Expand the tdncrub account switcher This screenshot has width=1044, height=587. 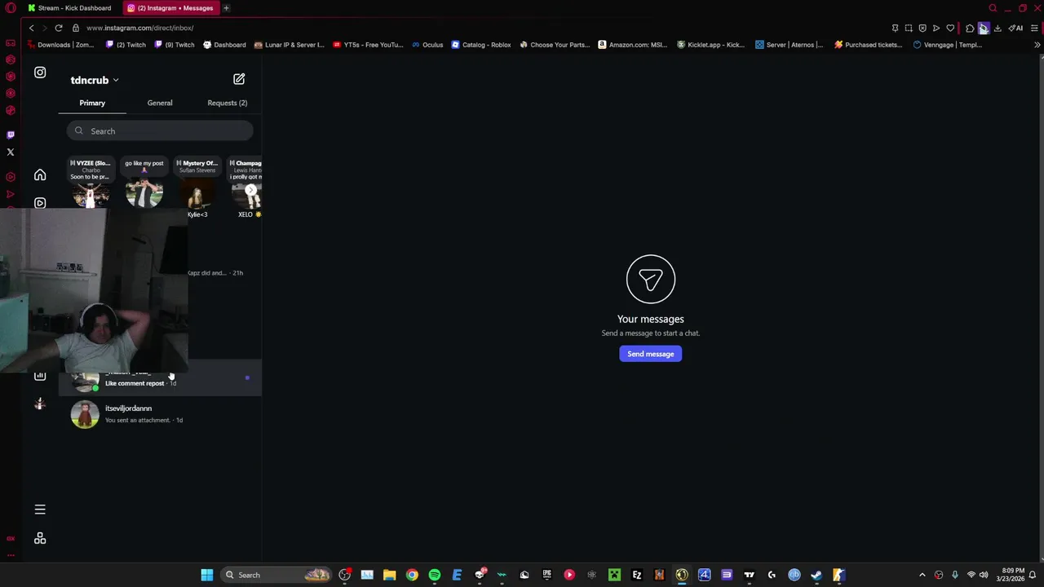pos(95,80)
